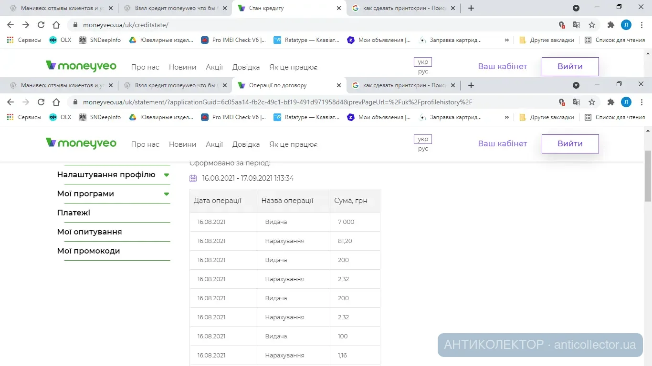Click moneyveo logo on Операції по договору page
This screenshot has height=366, width=652.
(81, 143)
